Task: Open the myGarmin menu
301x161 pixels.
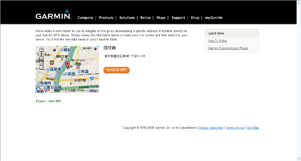Action: click(x=214, y=18)
